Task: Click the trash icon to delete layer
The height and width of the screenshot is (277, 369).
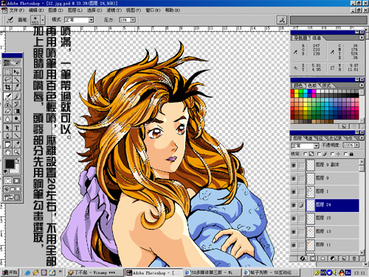Action: pyautogui.click(x=354, y=259)
